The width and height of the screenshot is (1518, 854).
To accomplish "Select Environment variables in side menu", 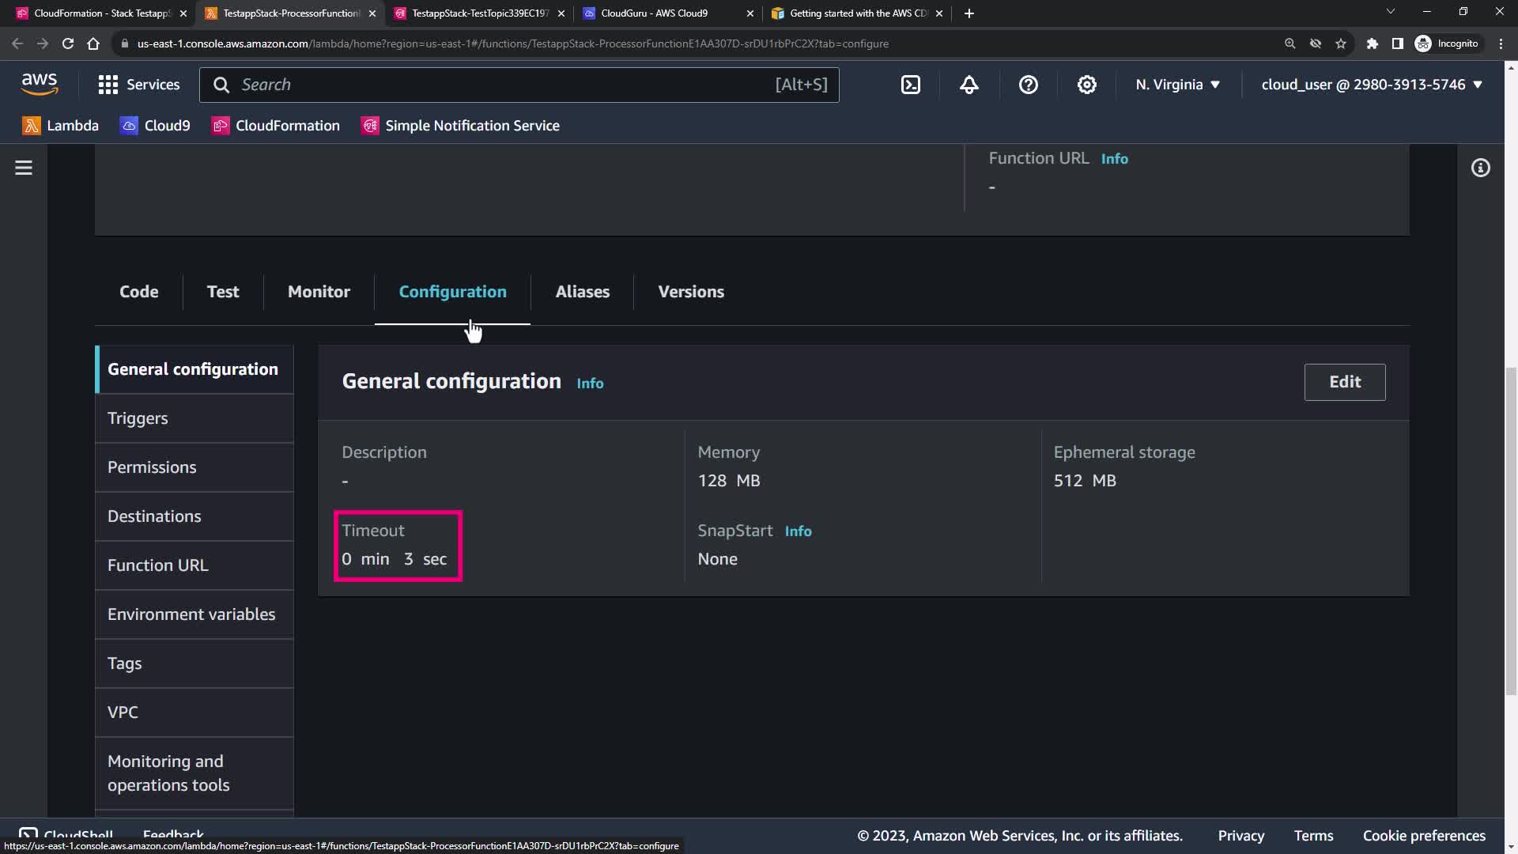I will 191,614.
